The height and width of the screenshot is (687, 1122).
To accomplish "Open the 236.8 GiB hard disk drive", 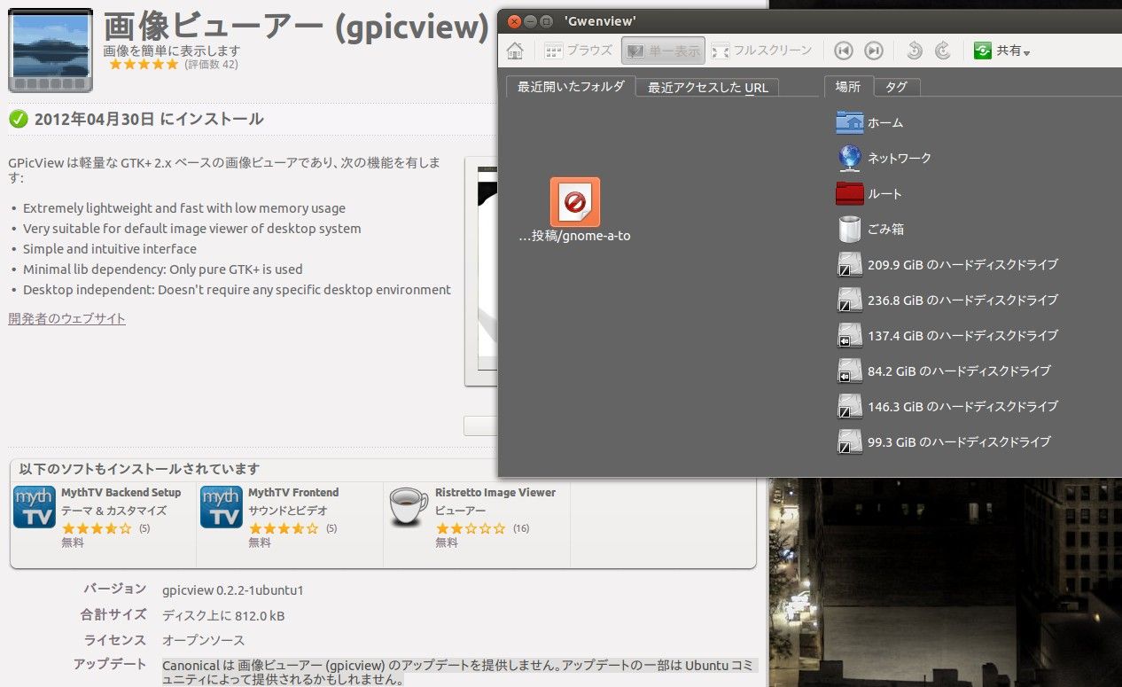I will (x=947, y=300).
